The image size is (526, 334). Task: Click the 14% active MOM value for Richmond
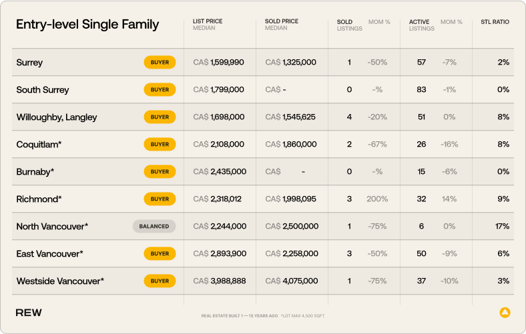point(449,199)
